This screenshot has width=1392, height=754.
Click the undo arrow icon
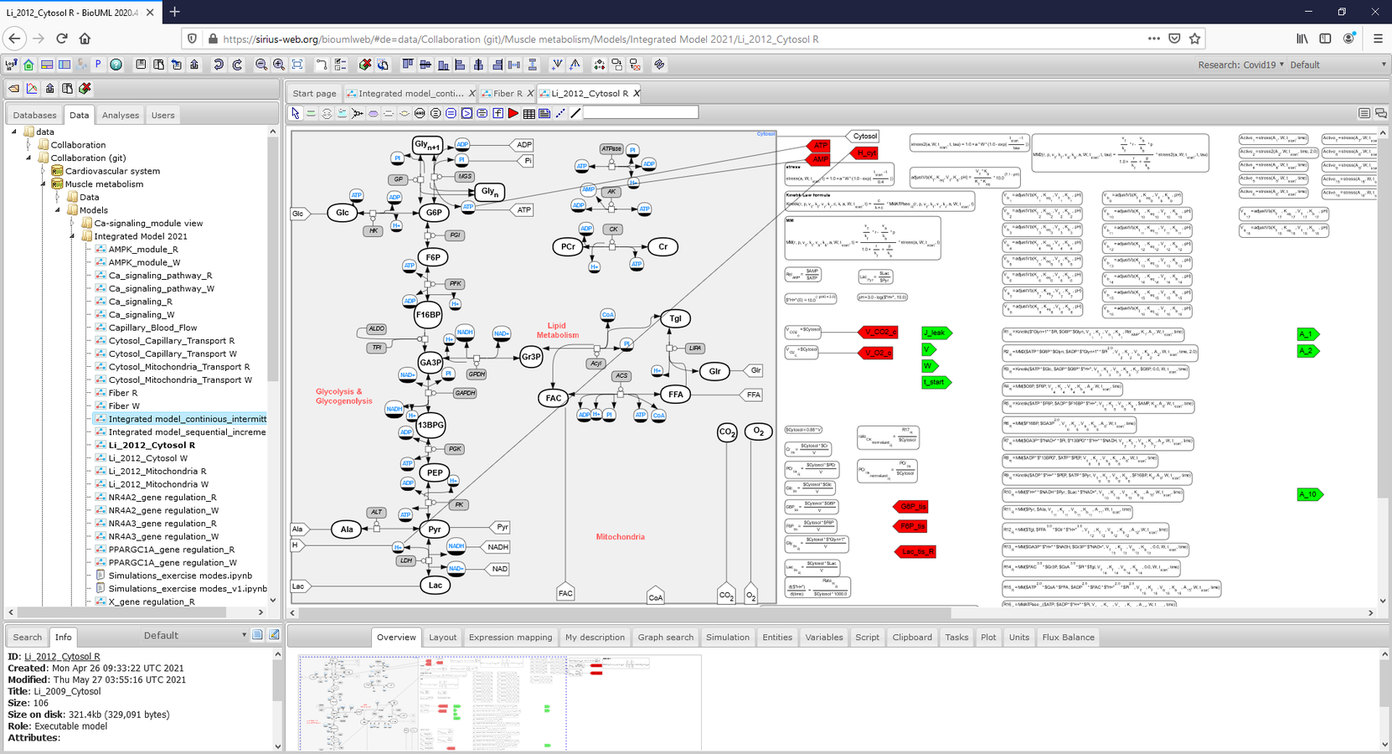tap(218, 65)
